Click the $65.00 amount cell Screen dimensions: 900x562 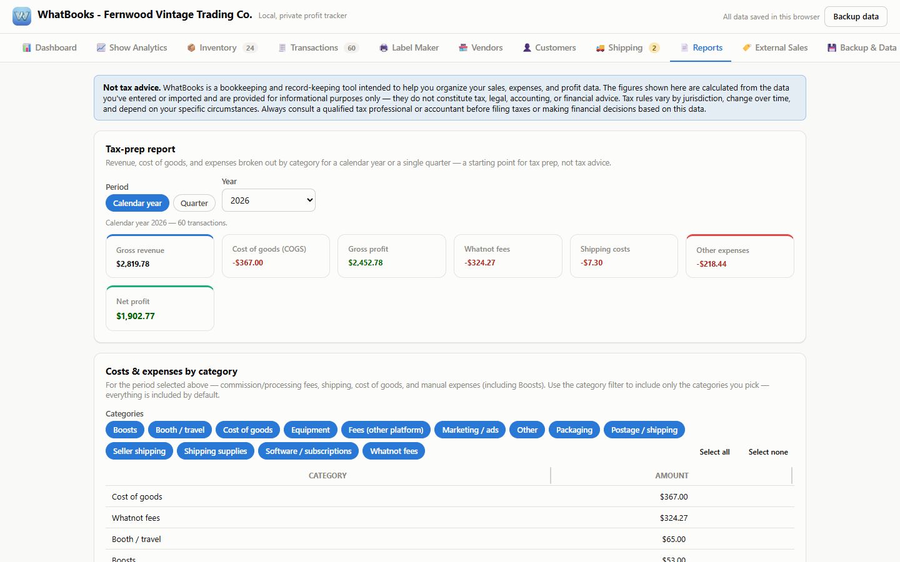tap(674, 539)
